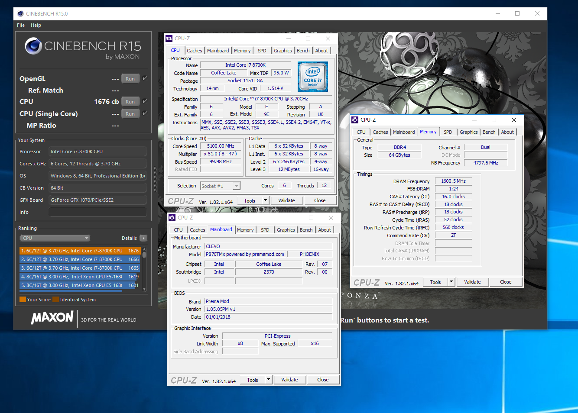This screenshot has width=578, height=413.
Task: Run the CPU (Single Core) benchmark
Action: pyautogui.click(x=130, y=114)
